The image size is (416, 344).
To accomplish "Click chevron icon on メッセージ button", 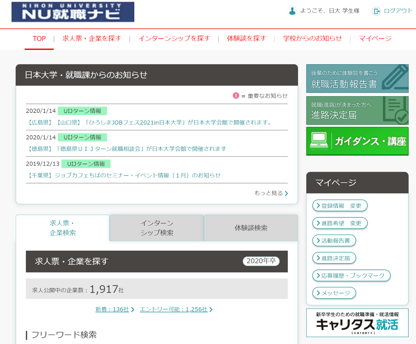I will [318, 293].
